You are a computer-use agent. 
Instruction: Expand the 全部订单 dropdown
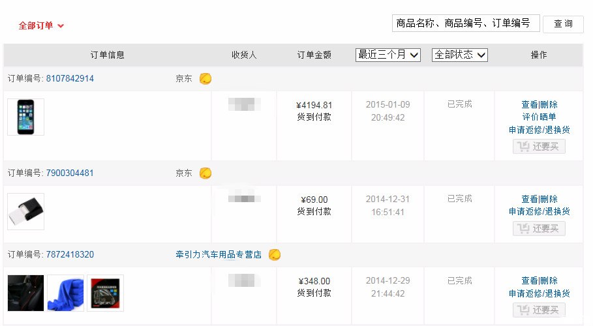[x=42, y=26]
